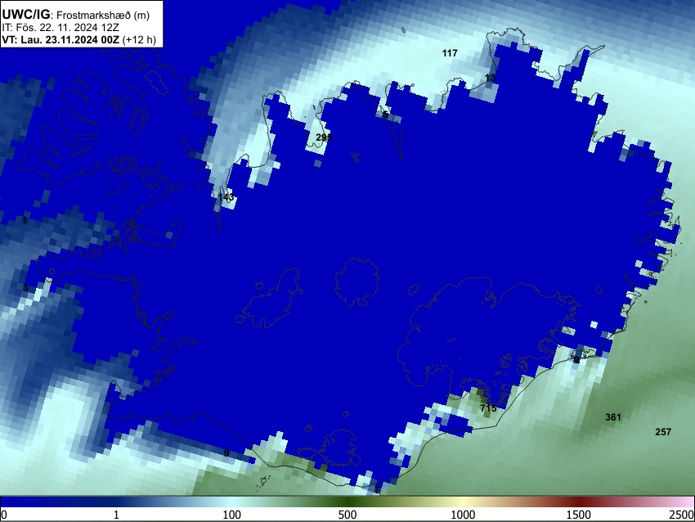Click the map value 143
The height and width of the screenshot is (522, 695).
(x=226, y=196)
